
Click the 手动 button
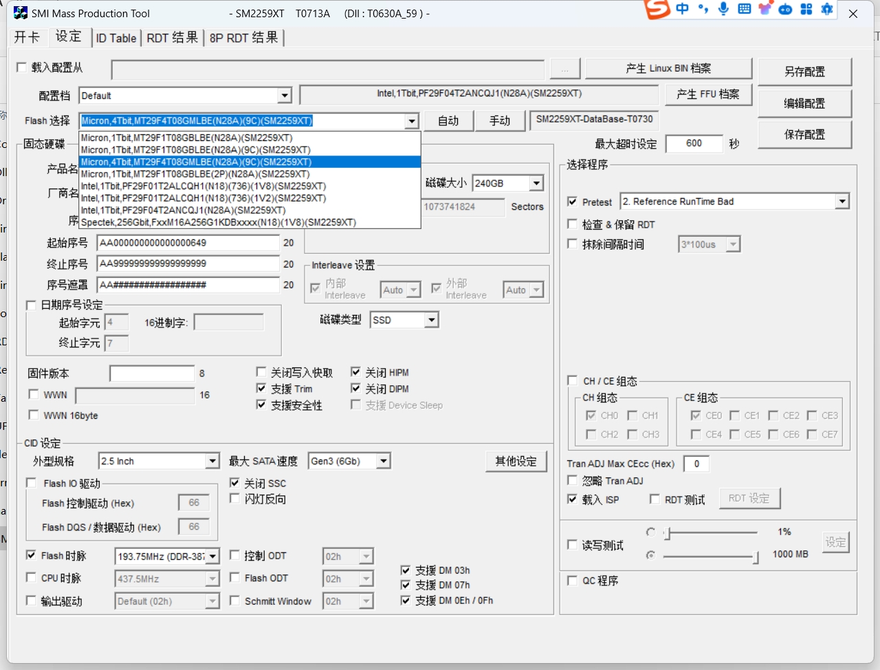pyautogui.click(x=500, y=120)
